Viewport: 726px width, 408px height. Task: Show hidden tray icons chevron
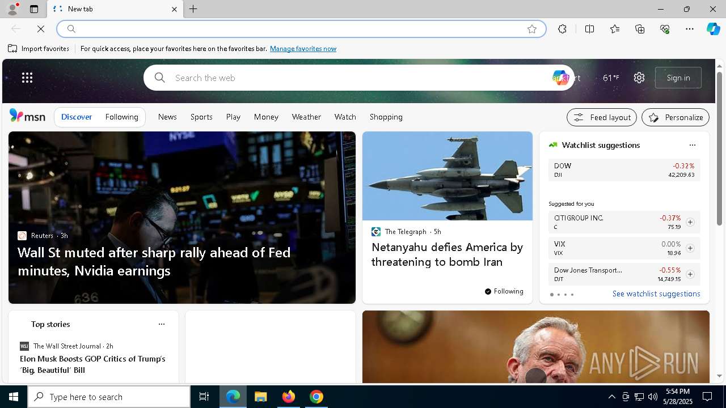[x=611, y=397]
